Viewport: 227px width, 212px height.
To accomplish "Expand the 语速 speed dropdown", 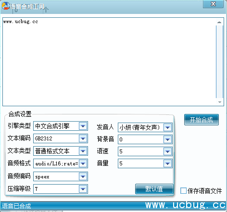I will click(x=145, y=151).
